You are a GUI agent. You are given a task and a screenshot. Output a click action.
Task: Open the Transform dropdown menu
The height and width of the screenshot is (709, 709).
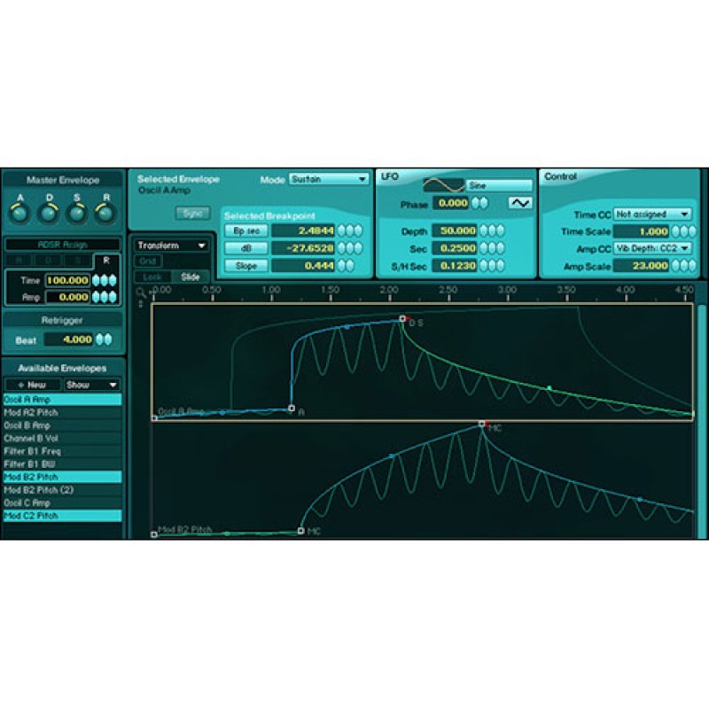tap(171, 245)
